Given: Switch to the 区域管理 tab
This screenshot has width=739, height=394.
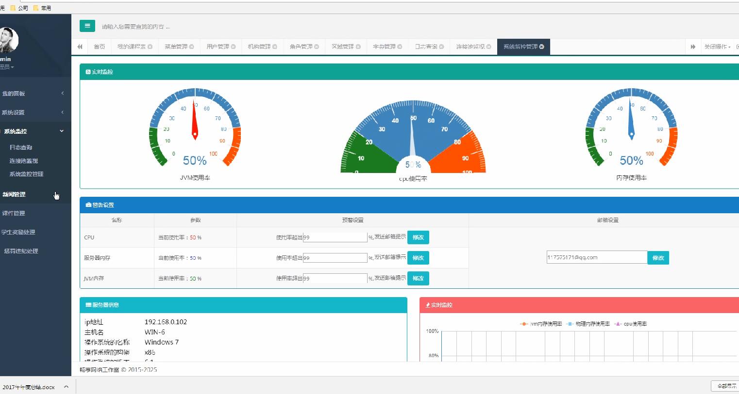Looking at the screenshot, I should pos(342,47).
